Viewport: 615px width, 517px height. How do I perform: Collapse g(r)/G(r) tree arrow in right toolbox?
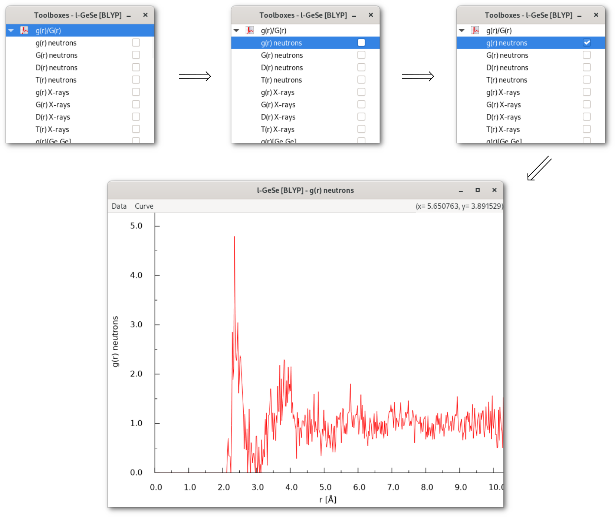(x=462, y=30)
